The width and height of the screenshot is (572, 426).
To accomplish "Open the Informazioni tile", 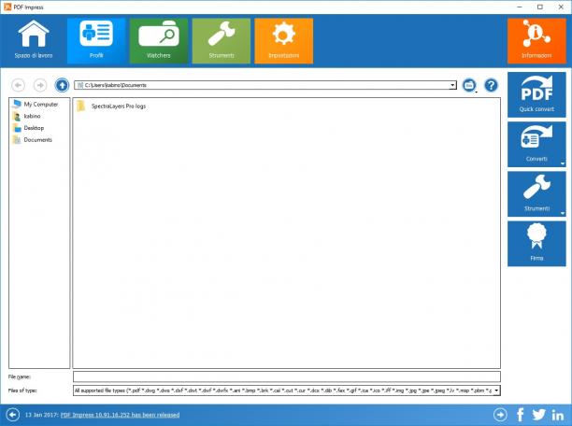I will 536,41.
